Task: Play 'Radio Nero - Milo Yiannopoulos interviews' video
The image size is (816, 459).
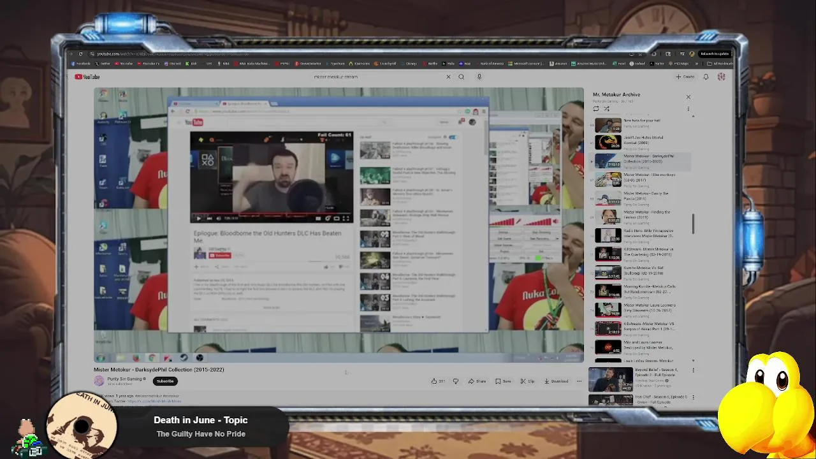Action: pyautogui.click(x=639, y=235)
